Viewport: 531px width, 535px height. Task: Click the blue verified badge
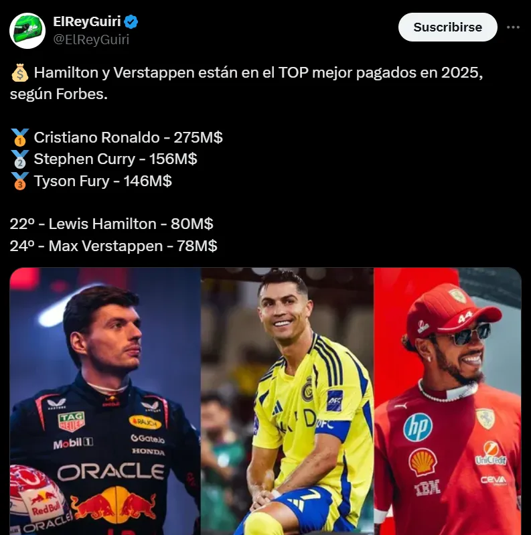131,22
